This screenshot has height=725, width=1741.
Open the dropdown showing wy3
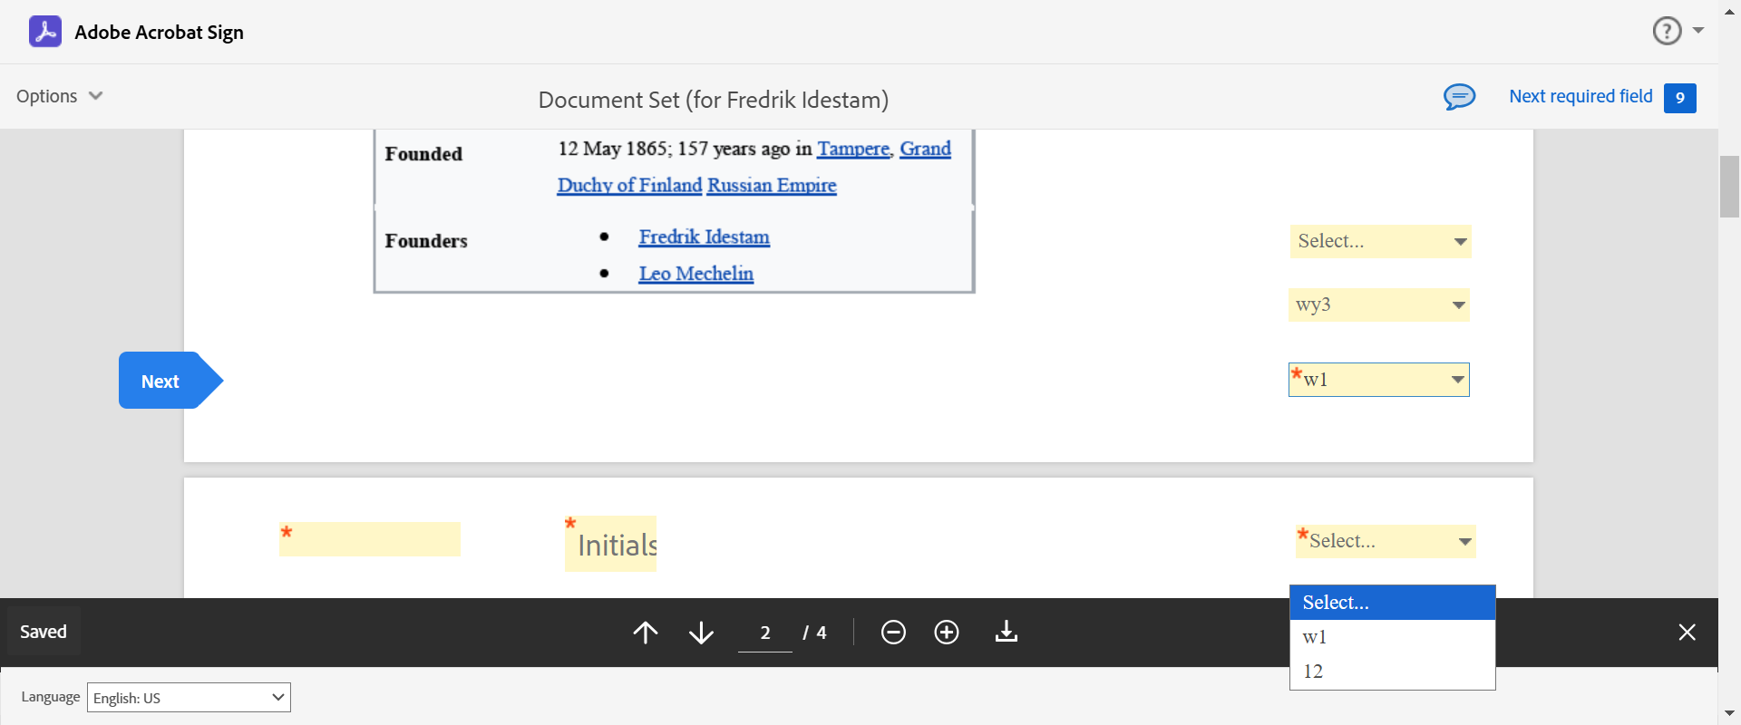(x=1378, y=304)
